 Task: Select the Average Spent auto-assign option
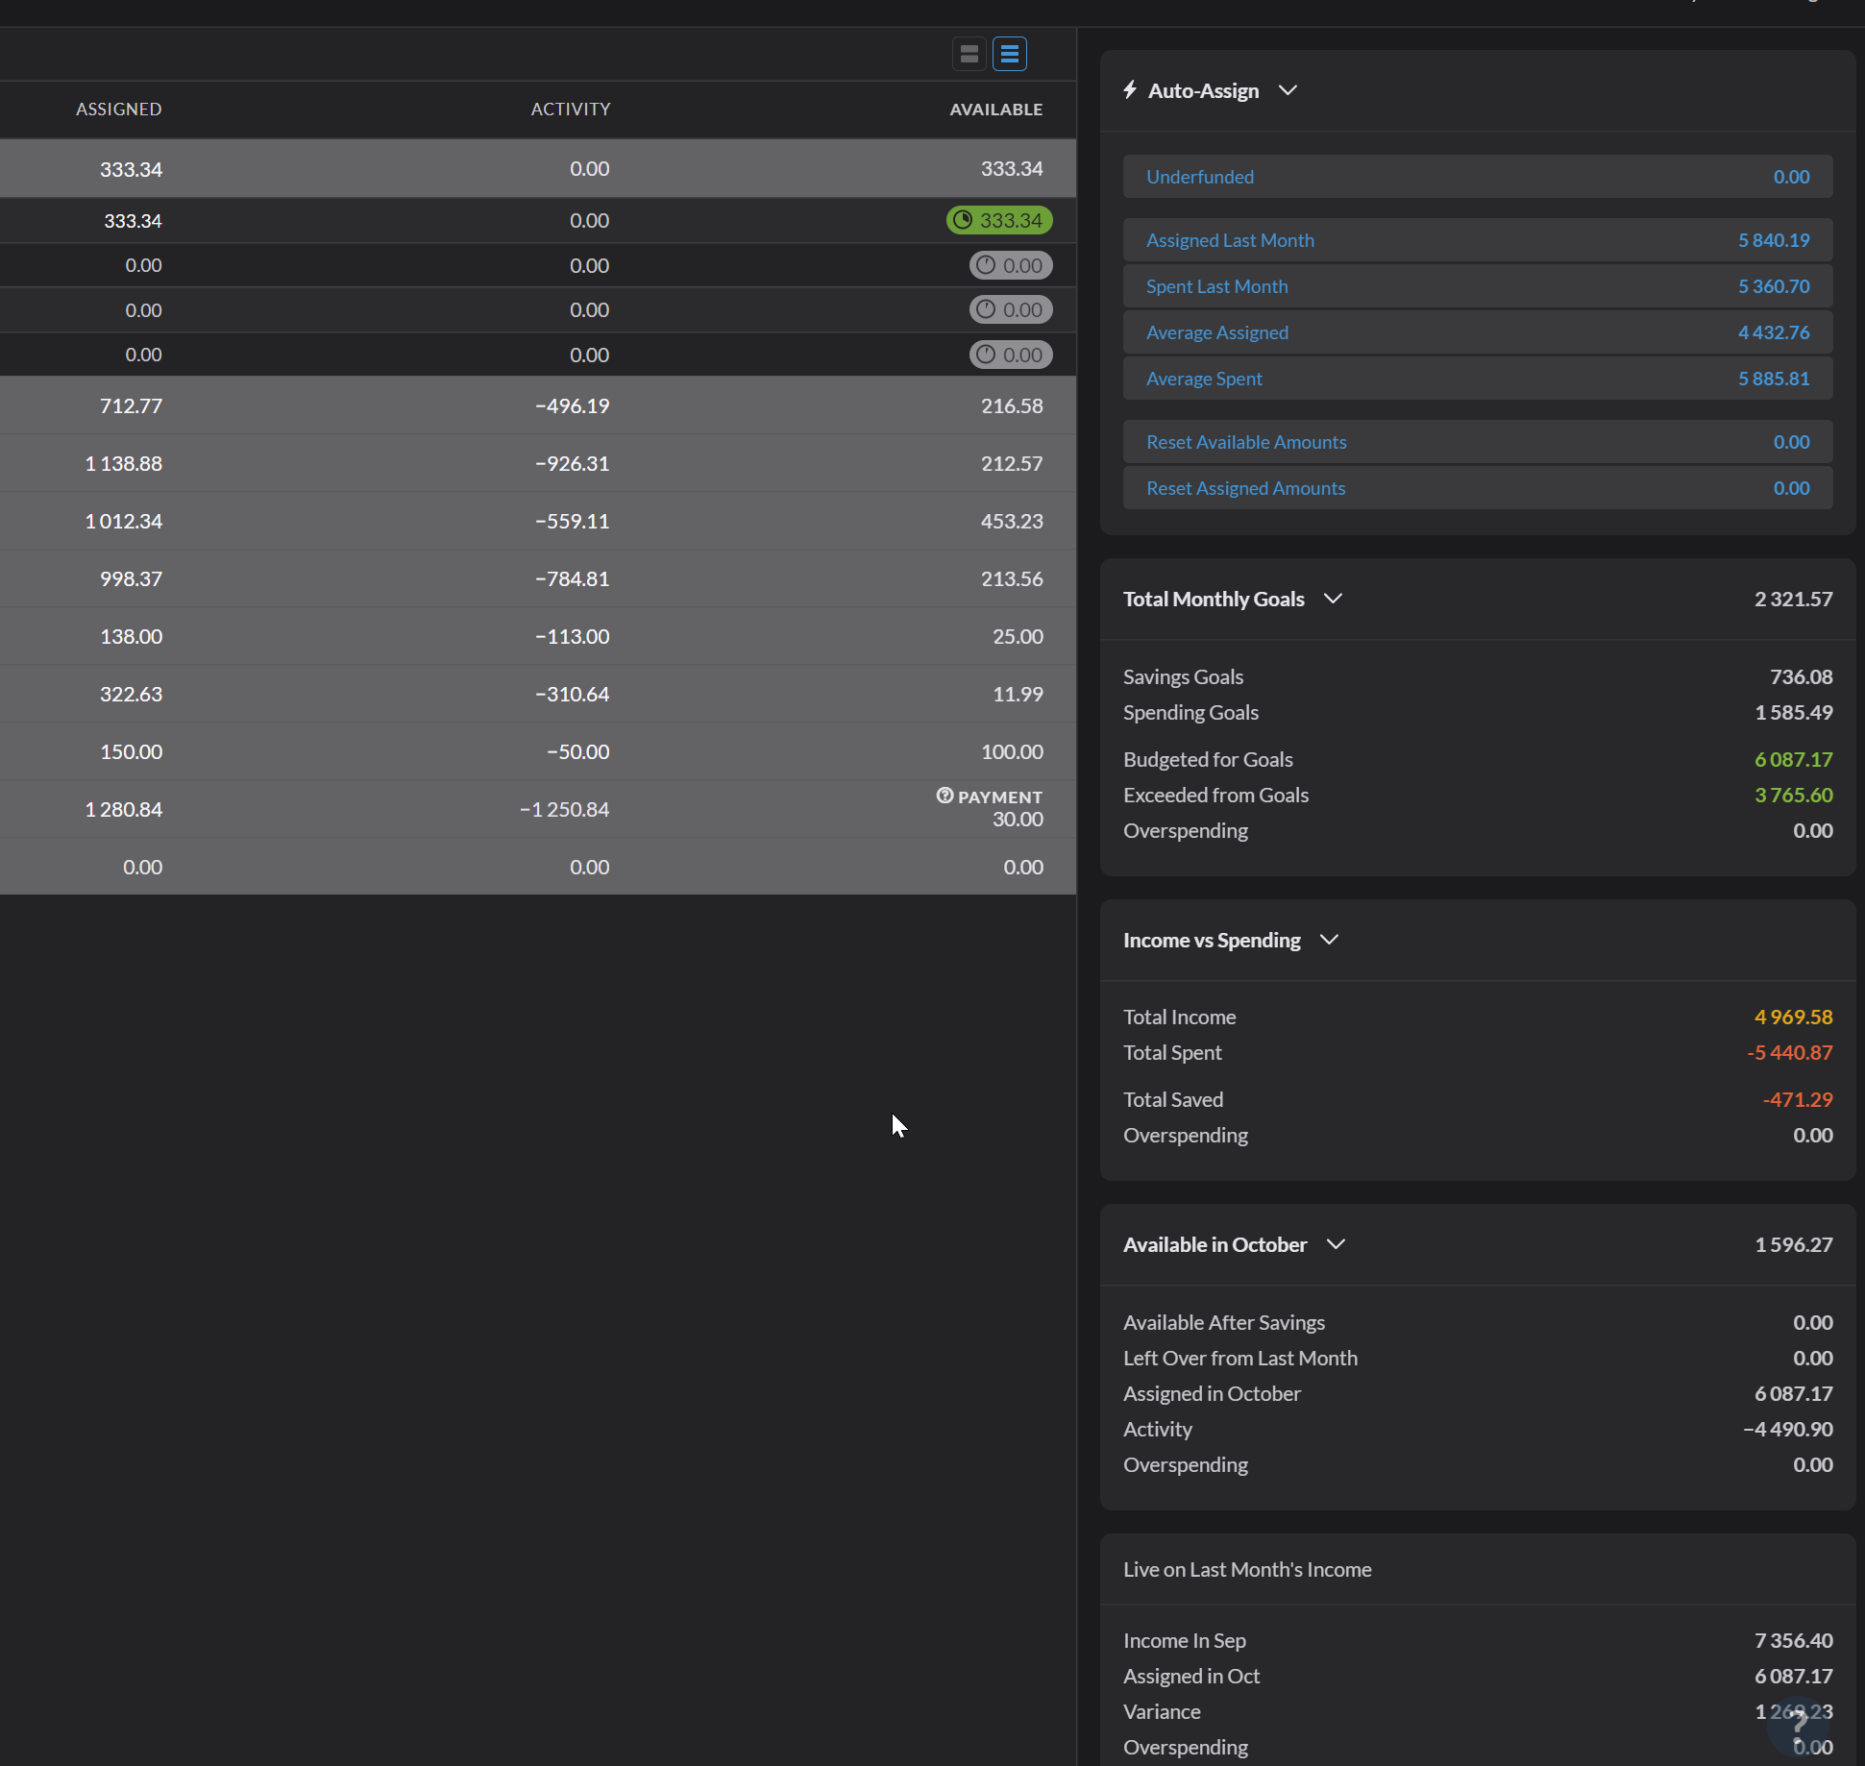point(1203,378)
